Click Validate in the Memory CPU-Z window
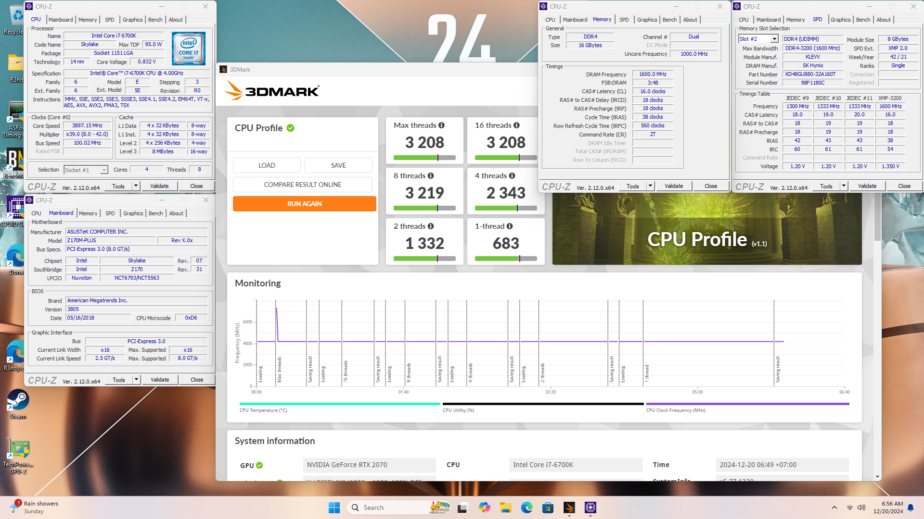Viewport: 924px width, 519px height. coord(674,186)
